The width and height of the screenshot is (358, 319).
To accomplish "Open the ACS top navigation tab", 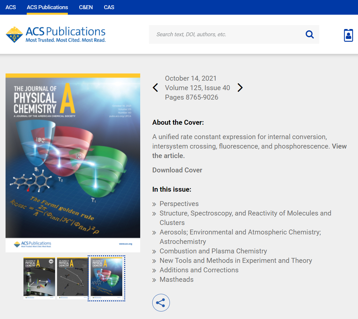I will tap(11, 7).
